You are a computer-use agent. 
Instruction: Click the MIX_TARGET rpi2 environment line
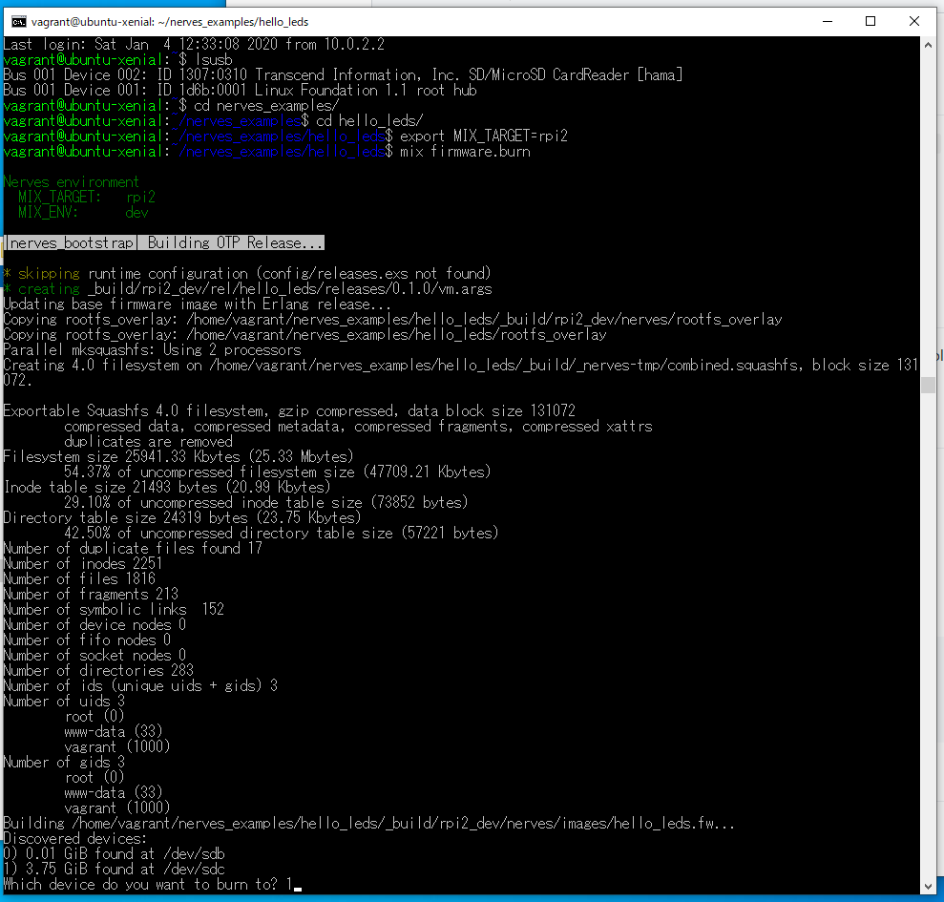84,197
